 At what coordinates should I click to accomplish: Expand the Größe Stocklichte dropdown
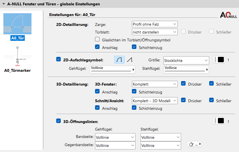[x=186, y=60]
